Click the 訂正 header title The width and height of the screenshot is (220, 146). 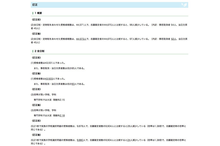pos(35,5)
